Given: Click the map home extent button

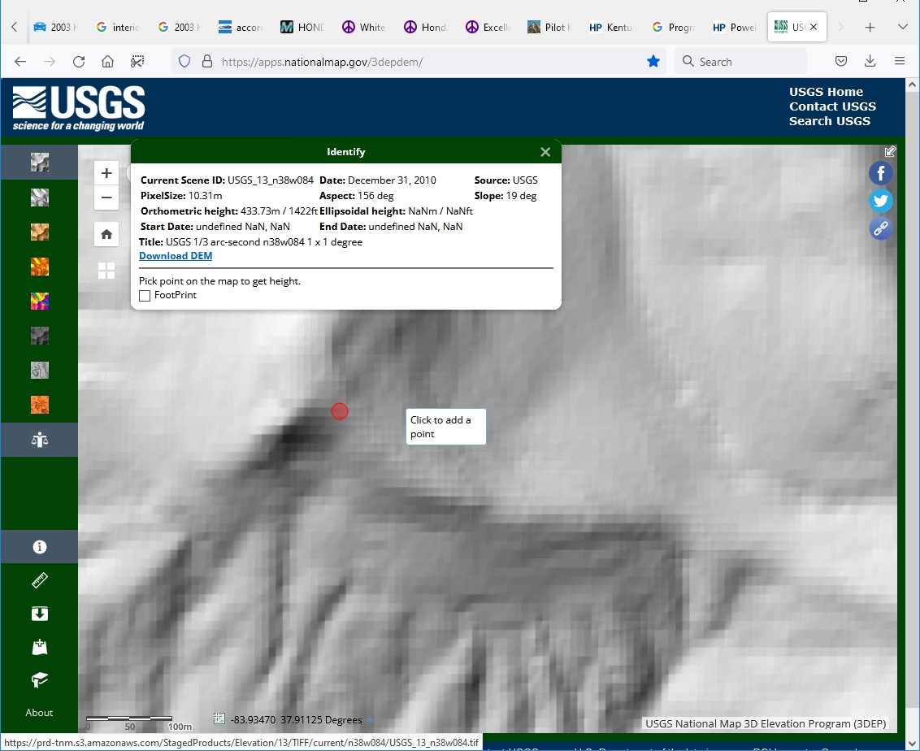Looking at the screenshot, I should [106, 235].
